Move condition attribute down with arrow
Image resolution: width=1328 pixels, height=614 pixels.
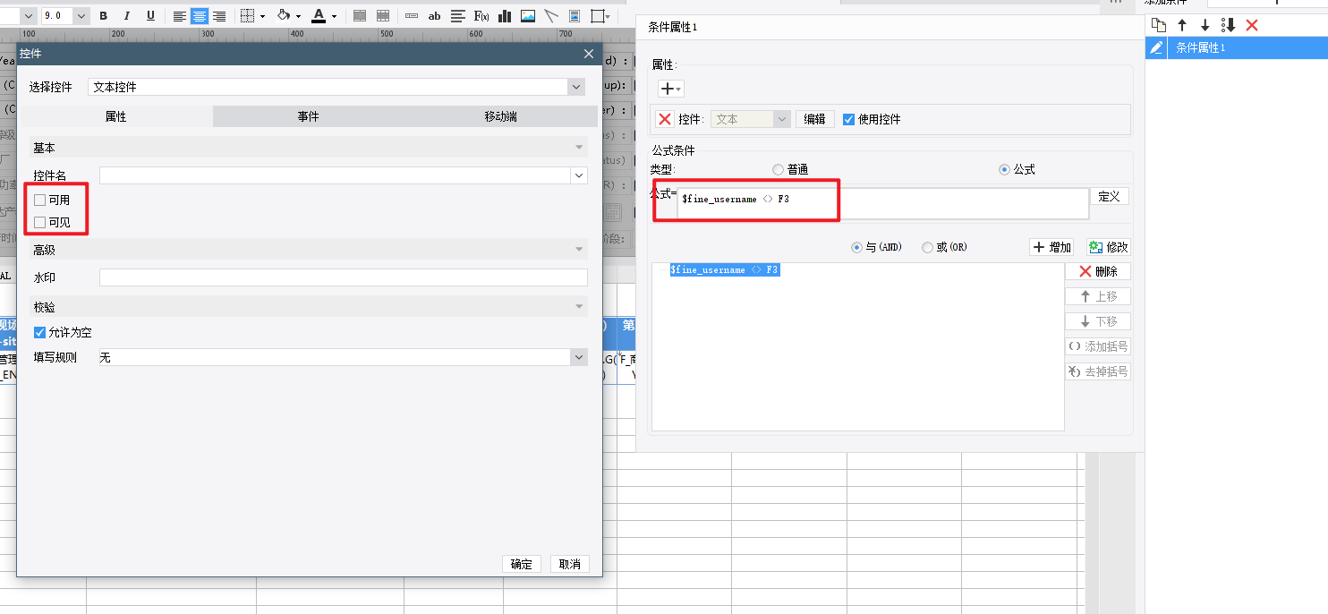point(1205,25)
